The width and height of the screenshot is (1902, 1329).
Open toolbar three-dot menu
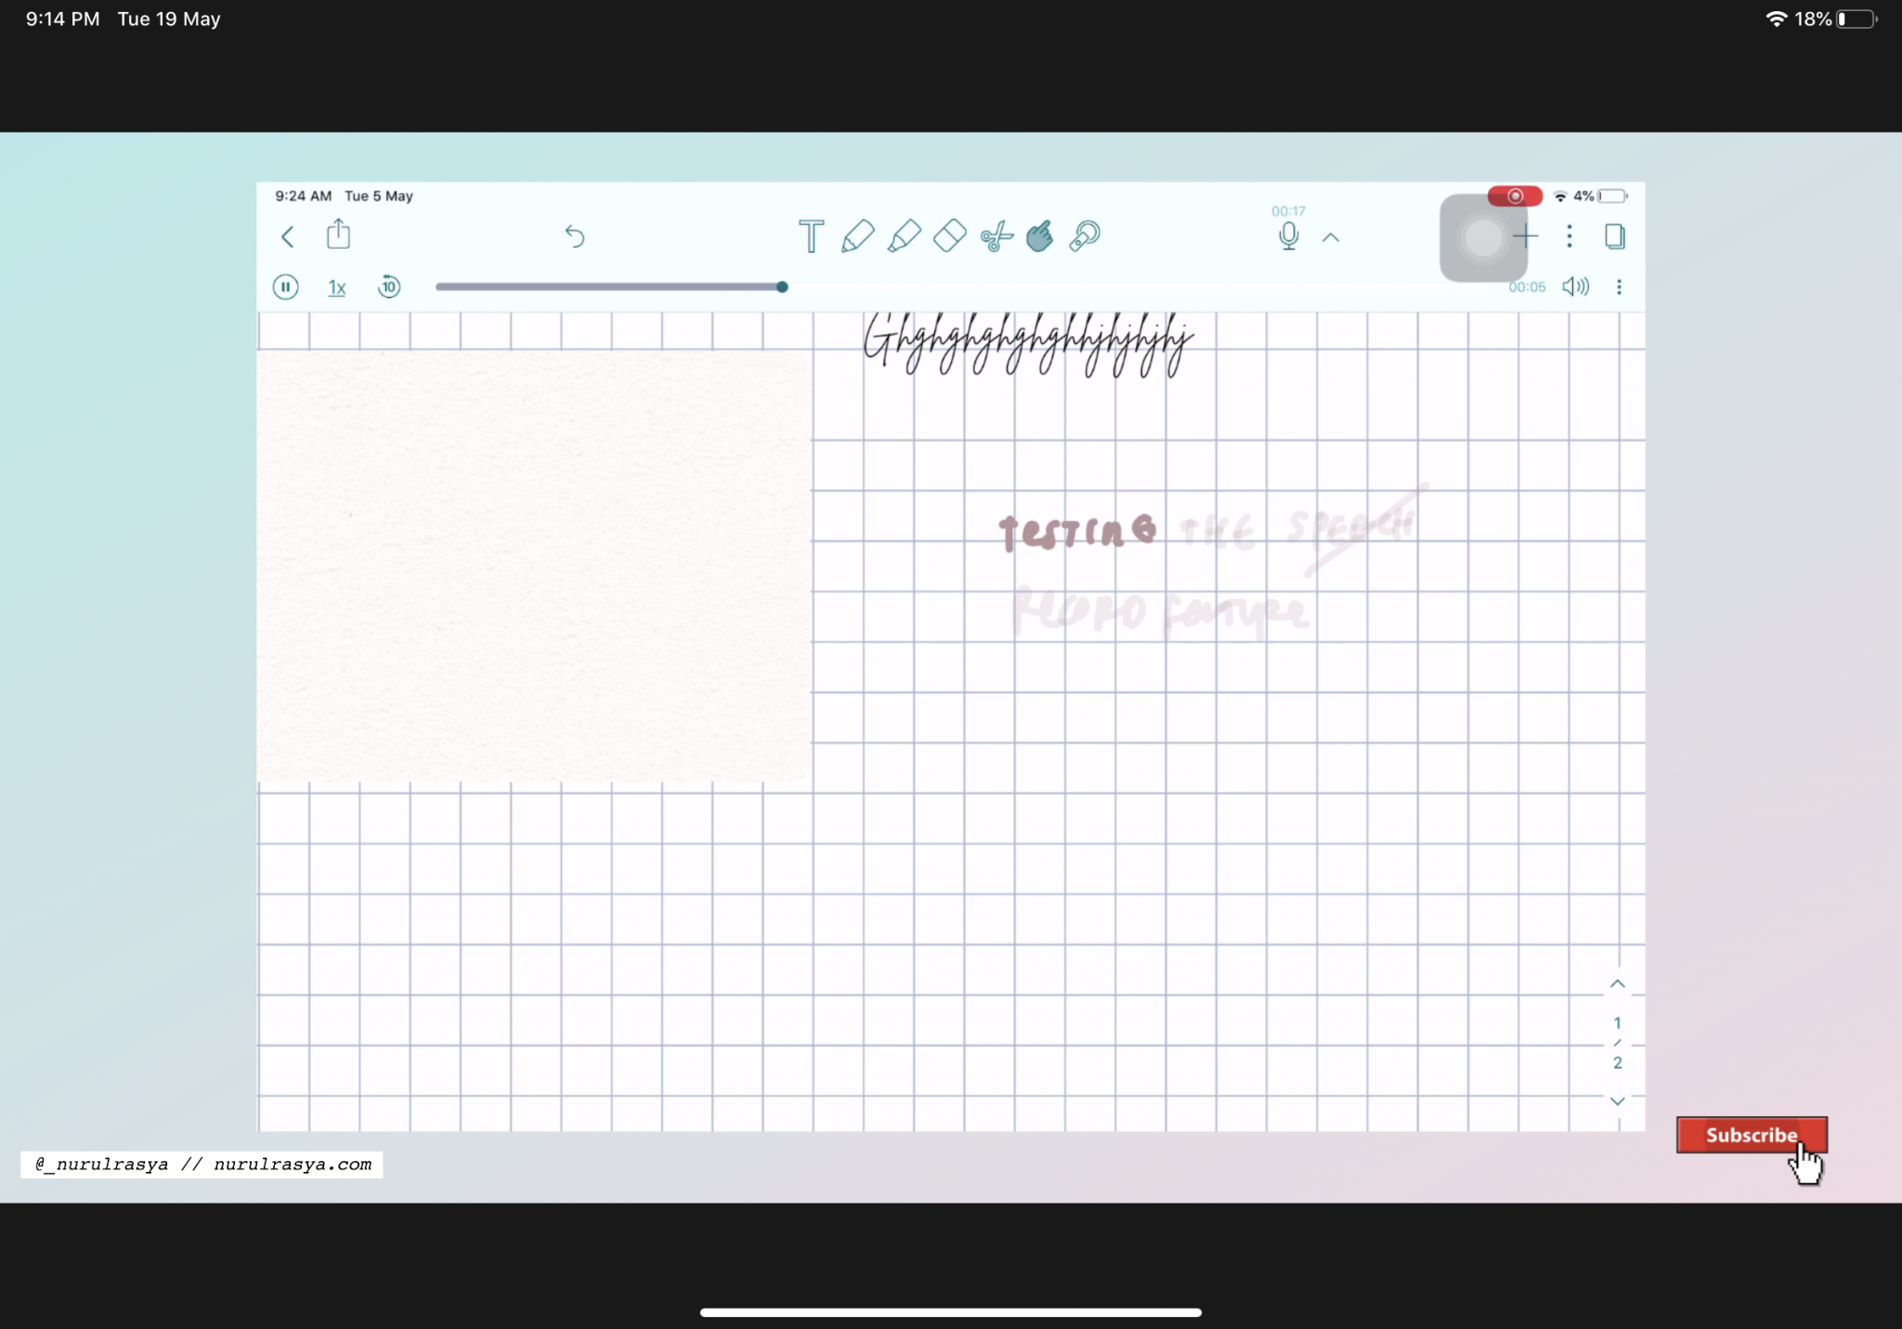[1570, 236]
